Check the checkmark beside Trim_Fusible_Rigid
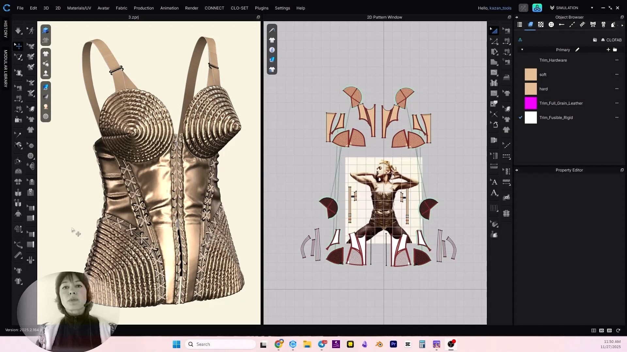 (x=521, y=117)
